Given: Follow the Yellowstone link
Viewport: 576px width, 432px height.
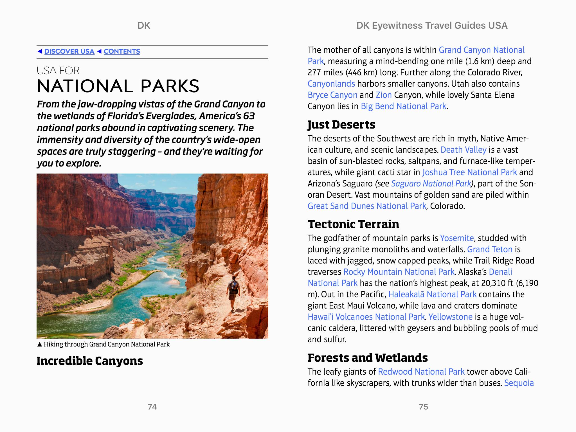Looking at the screenshot, I should pos(450,317).
